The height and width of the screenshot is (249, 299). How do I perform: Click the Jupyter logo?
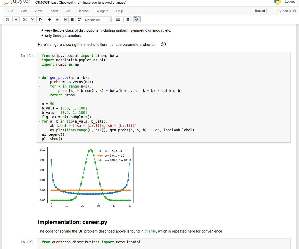click(x=17, y=2)
